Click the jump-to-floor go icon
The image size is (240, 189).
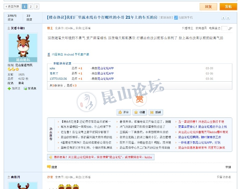[230, 29]
